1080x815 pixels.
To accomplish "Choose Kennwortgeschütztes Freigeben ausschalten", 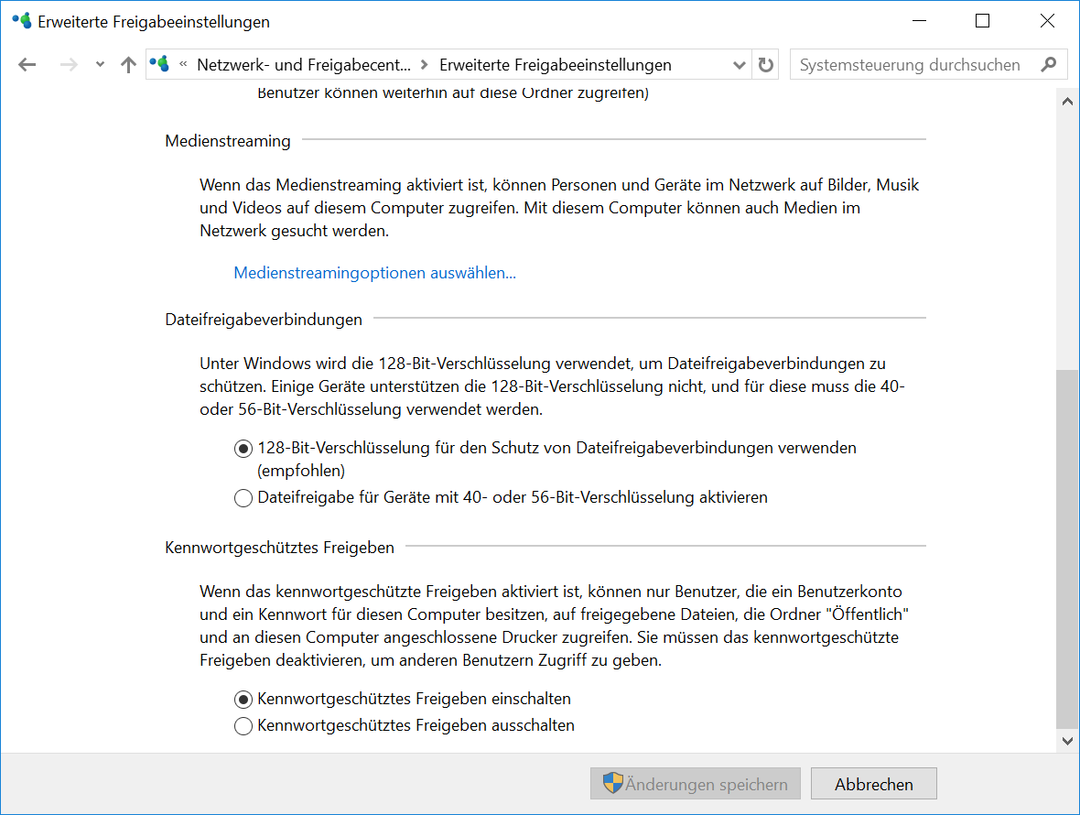I will [x=243, y=726].
